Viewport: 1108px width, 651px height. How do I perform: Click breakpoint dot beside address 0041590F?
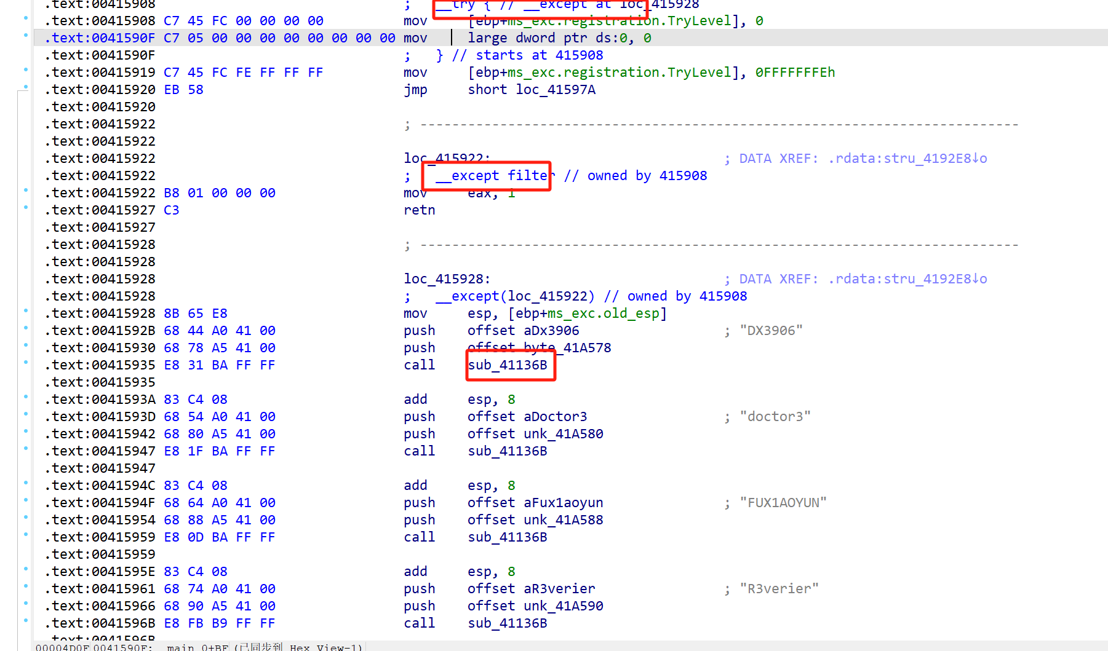coord(26,35)
